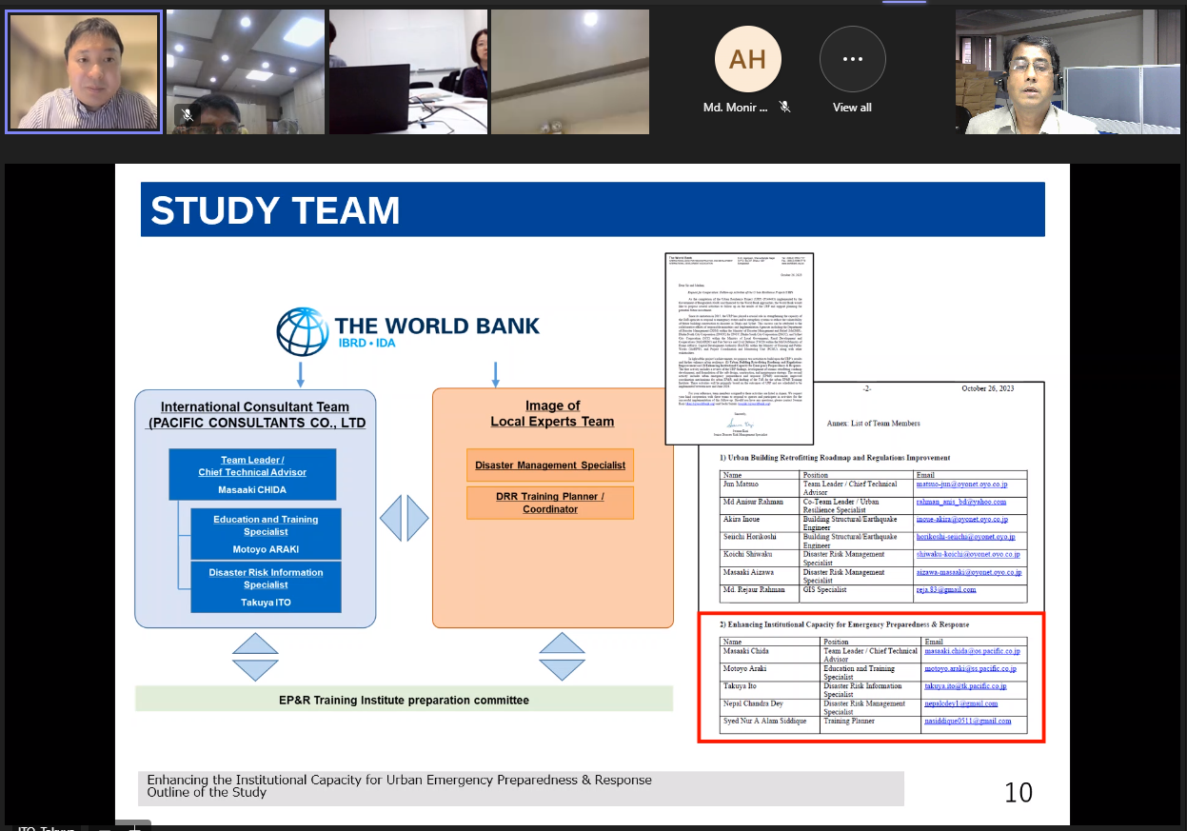
Task: Select the highlighted speaker's video tile
Action: click(x=84, y=71)
